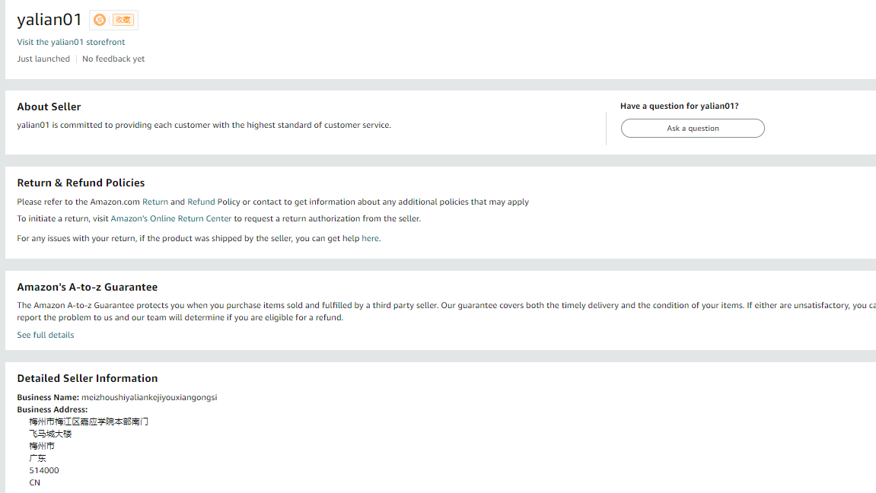Click the About Seller heading
The height and width of the screenshot is (493, 876).
(49, 107)
